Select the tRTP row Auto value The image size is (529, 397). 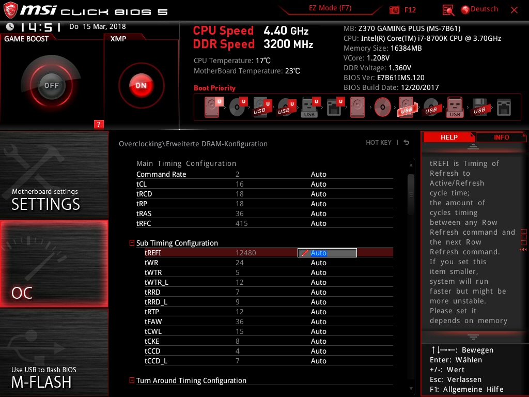(x=318, y=312)
